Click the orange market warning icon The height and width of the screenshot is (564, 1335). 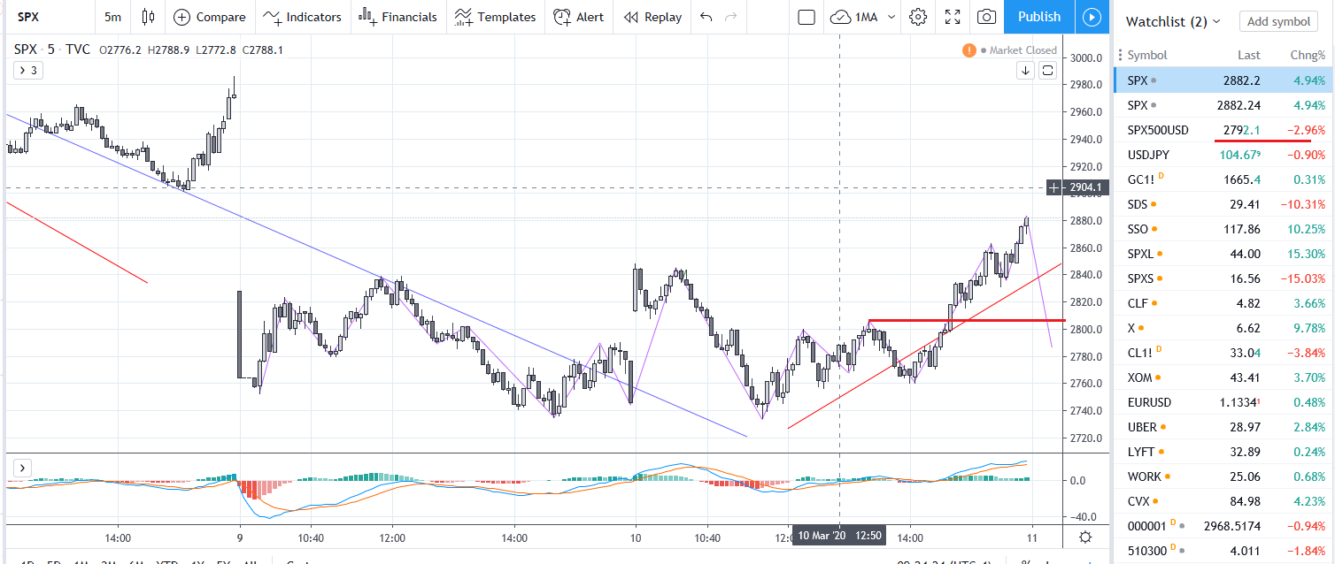(x=969, y=50)
